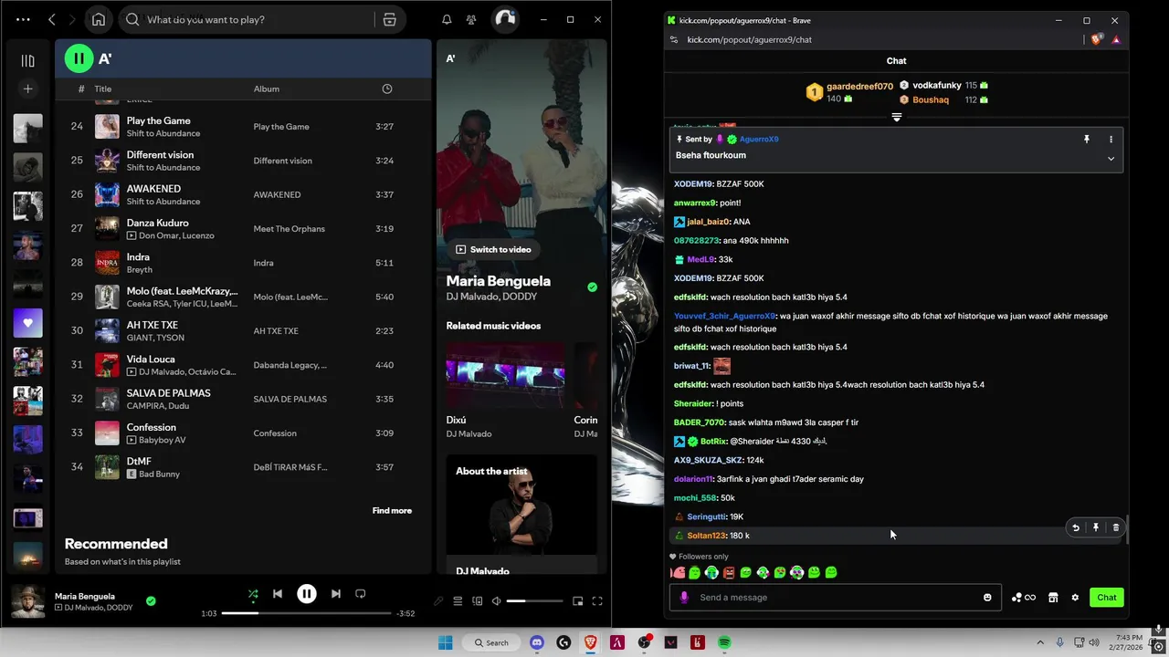Toggle liked checkmark in now playing bar
1169x657 pixels.
[151, 601]
